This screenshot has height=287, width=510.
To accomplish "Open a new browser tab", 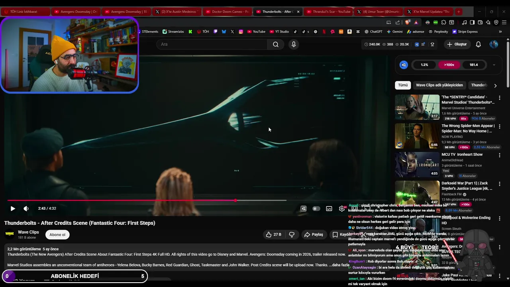I will (459, 12).
